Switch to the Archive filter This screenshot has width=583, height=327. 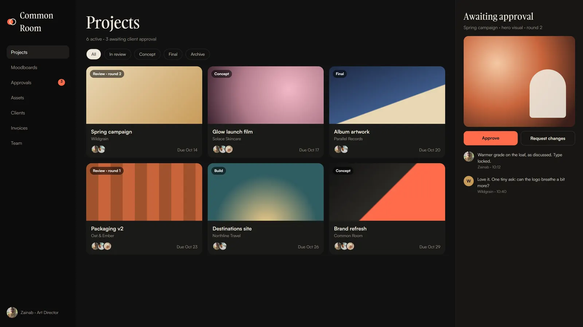click(198, 54)
